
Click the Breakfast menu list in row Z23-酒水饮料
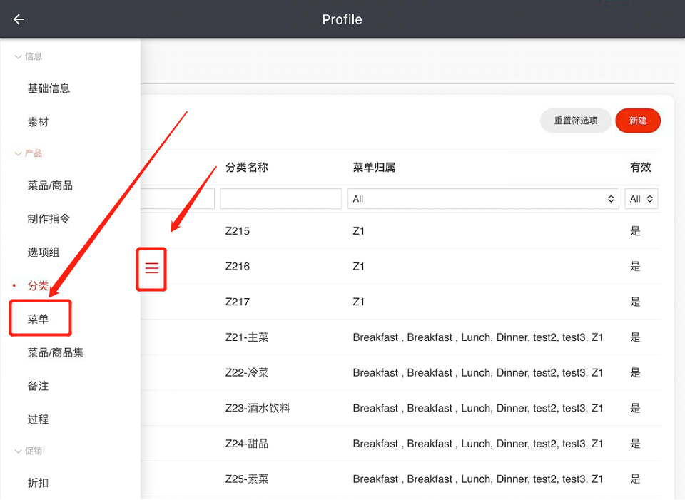[x=478, y=408]
